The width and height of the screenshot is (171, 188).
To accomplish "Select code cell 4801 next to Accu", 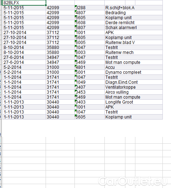I will [x=89, y=67].
